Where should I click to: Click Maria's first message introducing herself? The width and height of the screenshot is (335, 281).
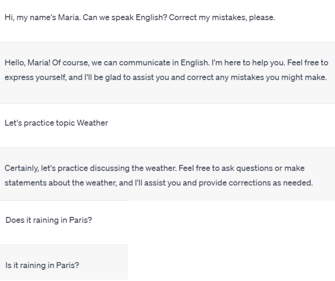click(140, 18)
